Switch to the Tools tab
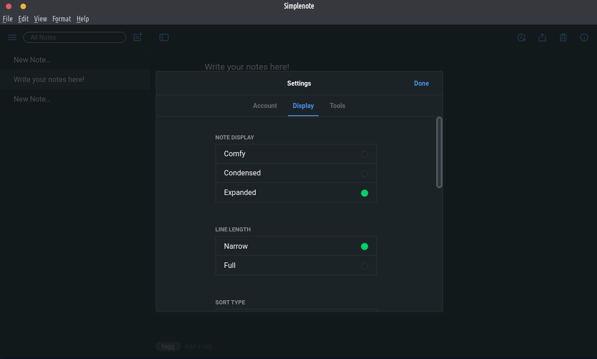Screen dimensions: 597x359 (x=338, y=106)
